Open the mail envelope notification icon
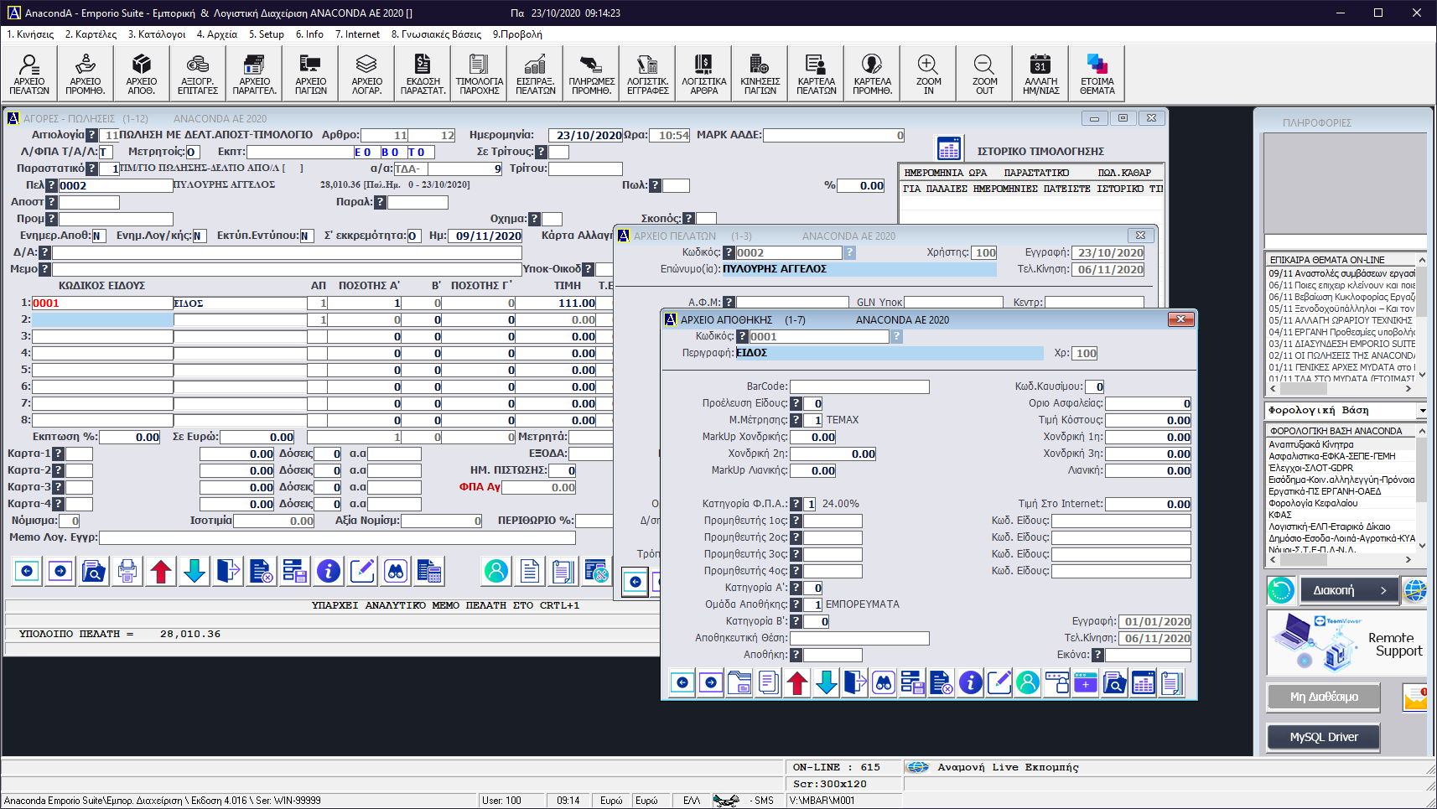 1415,698
